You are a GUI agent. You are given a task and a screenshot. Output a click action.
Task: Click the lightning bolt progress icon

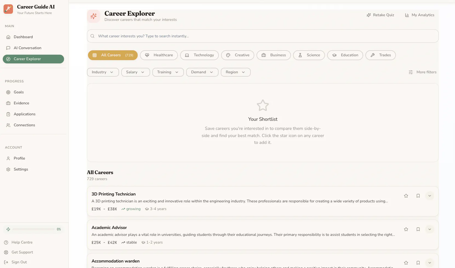click(8, 229)
